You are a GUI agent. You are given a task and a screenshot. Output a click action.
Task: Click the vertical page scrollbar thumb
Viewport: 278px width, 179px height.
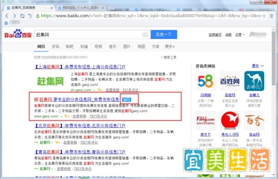pos(273,58)
